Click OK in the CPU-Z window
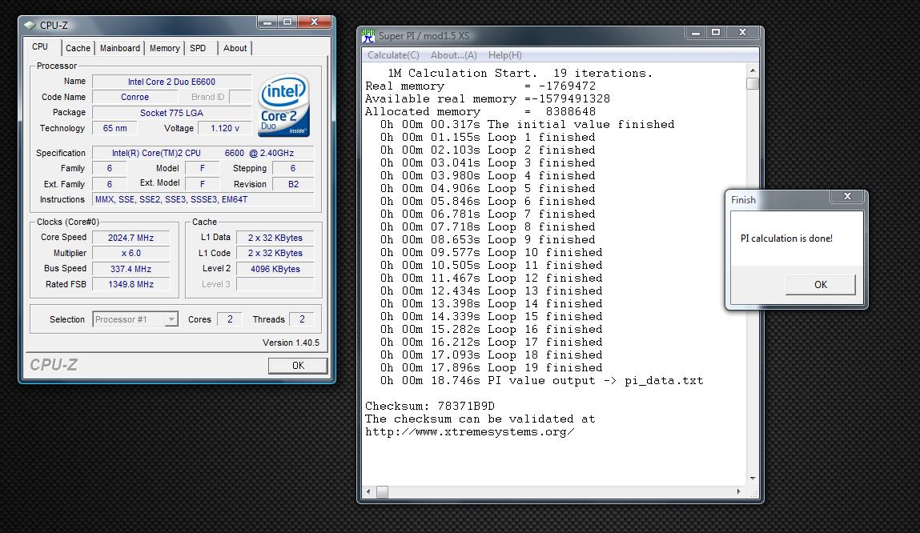The width and height of the screenshot is (920, 533). 298,365
